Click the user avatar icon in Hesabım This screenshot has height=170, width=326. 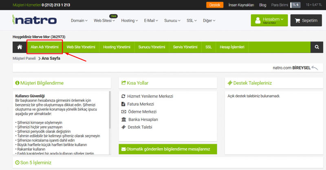pos(258,20)
